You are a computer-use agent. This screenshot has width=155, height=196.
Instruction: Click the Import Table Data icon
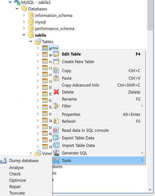56,145
